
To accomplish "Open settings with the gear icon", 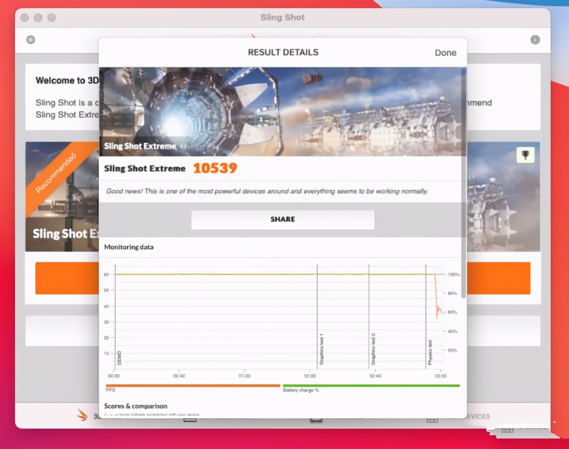I will pos(31,40).
